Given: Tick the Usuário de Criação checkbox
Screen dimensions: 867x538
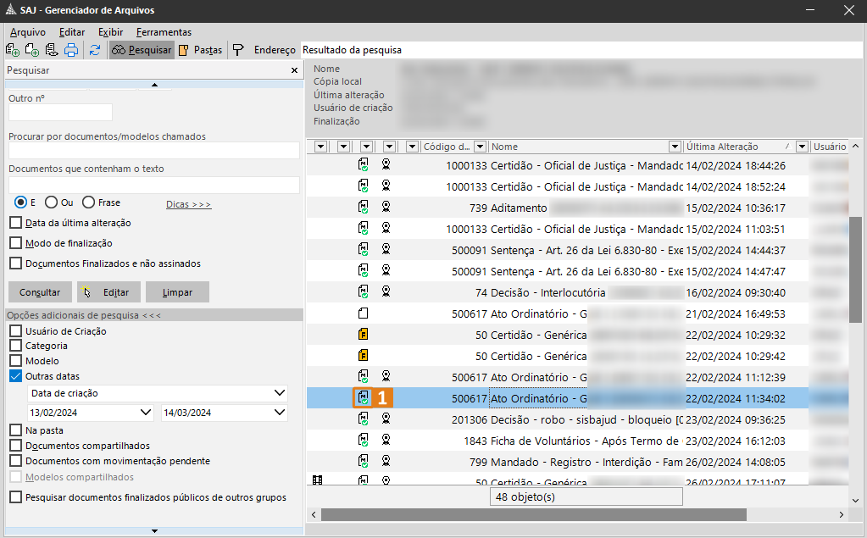Looking at the screenshot, I should click(x=16, y=331).
